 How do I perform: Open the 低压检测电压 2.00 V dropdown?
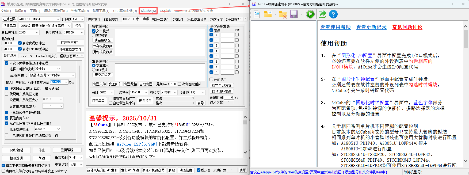click(59, 129)
